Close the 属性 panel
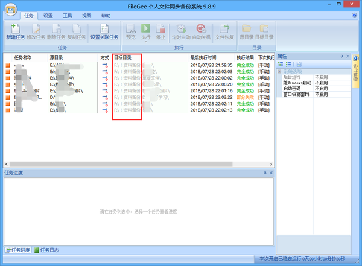 [348, 56]
